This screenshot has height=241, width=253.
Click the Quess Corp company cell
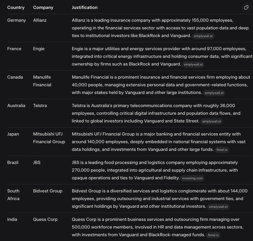(45, 219)
